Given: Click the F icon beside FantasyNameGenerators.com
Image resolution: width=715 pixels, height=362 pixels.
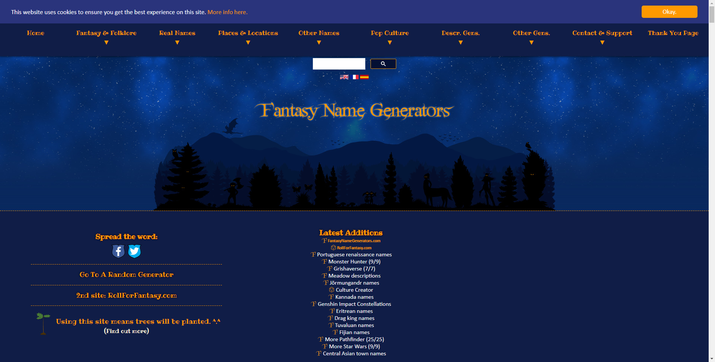Looking at the screenshot, I should click(x=324, y=241).
